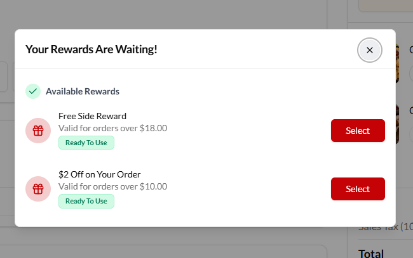Click the Free Side Reward title text
413x258 pixels.
92,116
